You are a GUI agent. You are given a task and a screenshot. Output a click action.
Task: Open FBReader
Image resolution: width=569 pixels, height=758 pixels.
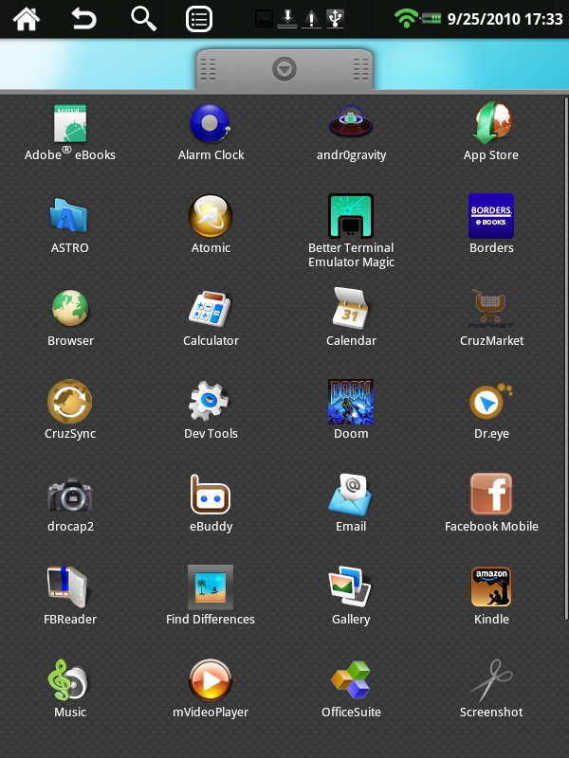(x=67, y=587)
